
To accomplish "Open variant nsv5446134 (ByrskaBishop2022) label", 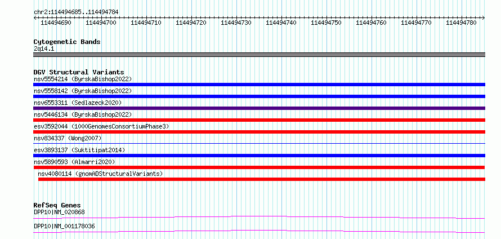I will [83, 114].
